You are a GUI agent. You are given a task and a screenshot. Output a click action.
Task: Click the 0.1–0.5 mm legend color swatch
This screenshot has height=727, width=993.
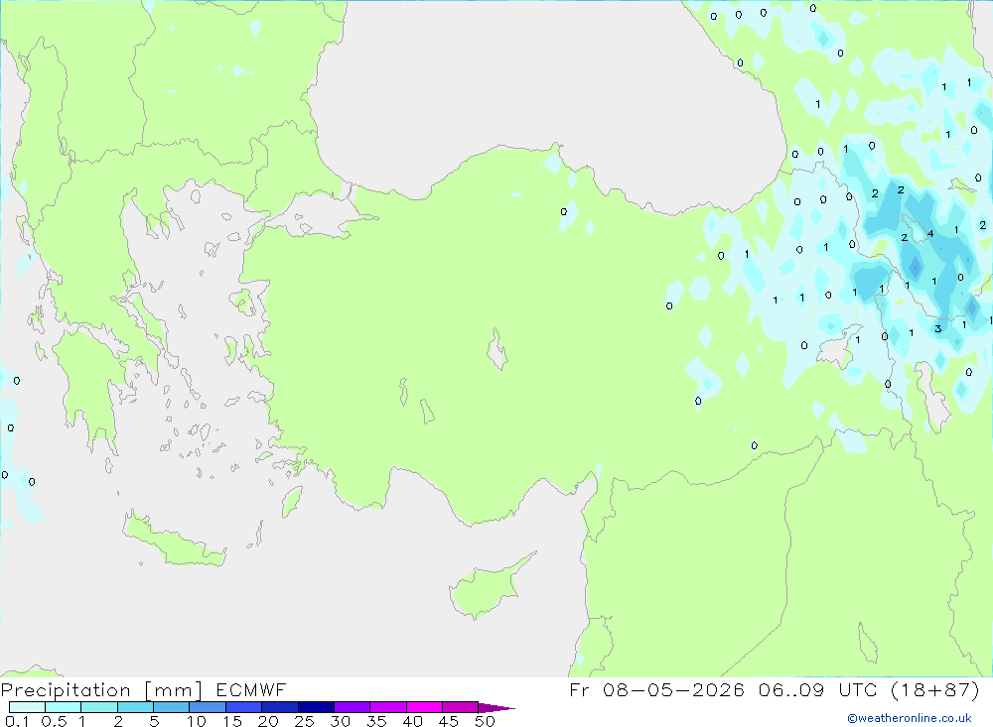point(27,707)
